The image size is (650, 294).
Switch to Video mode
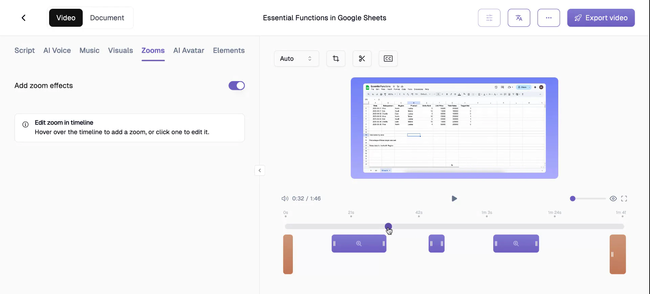click(x=66, y=18)
